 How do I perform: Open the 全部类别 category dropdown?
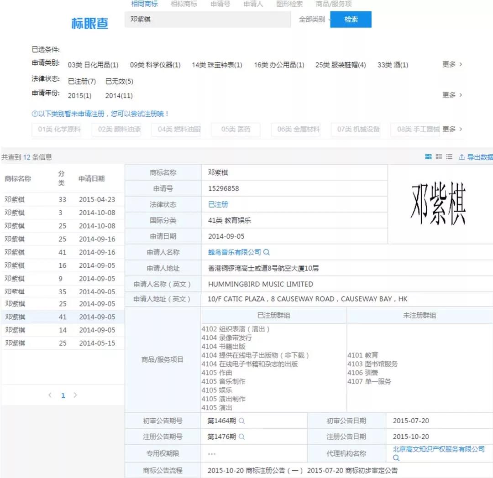tap(313, 20)
